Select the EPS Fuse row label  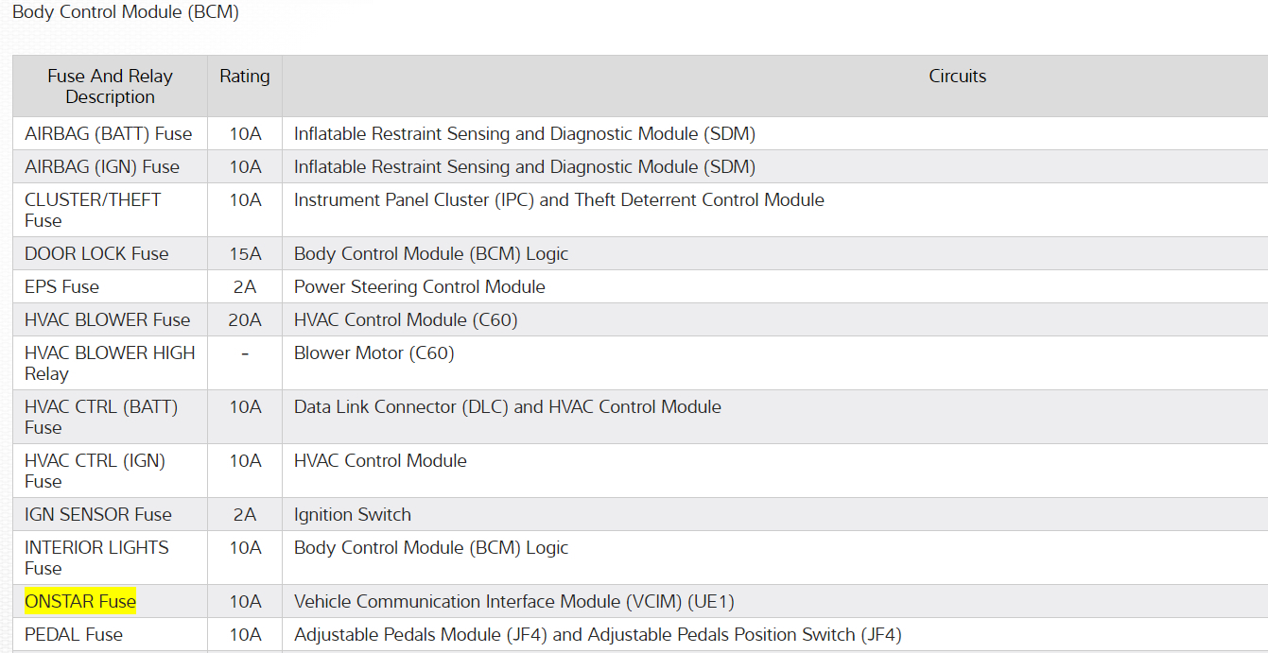[61, 286]
